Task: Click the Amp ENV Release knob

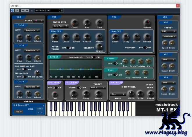Action: coord(147,37)
